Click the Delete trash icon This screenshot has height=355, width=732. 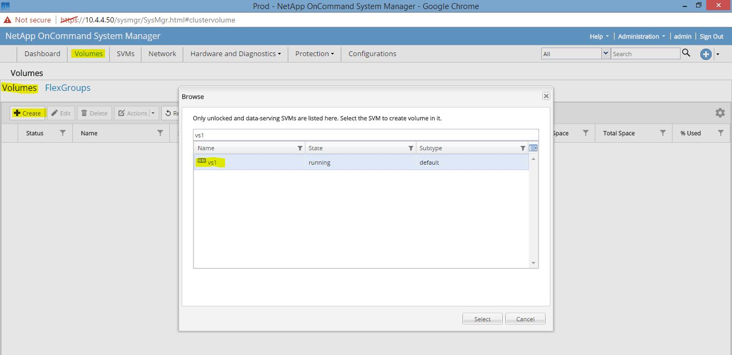pos(84,113)
